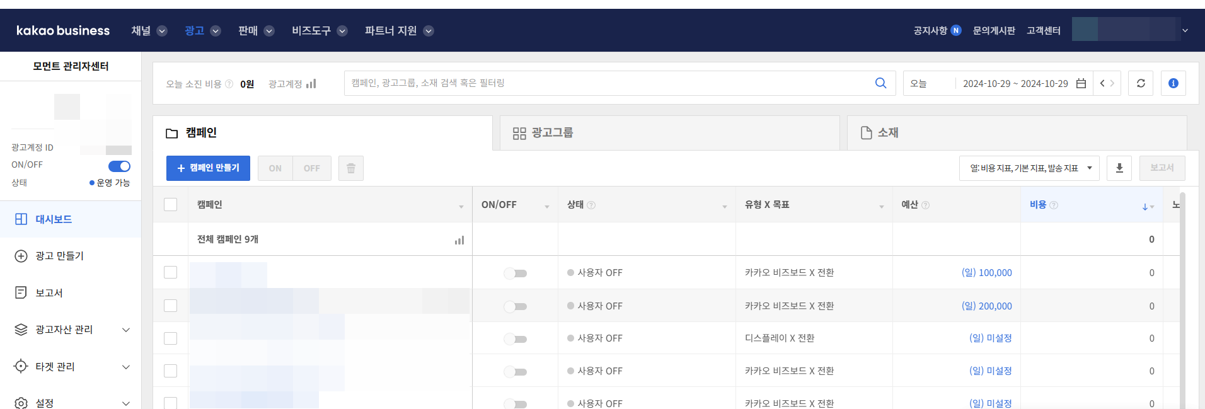Check the 디스플레이 X 전환 row checkbox

170,338
